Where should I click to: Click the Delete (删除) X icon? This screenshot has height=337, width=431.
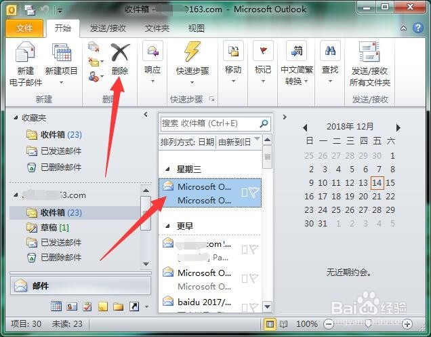click(121, 52)
